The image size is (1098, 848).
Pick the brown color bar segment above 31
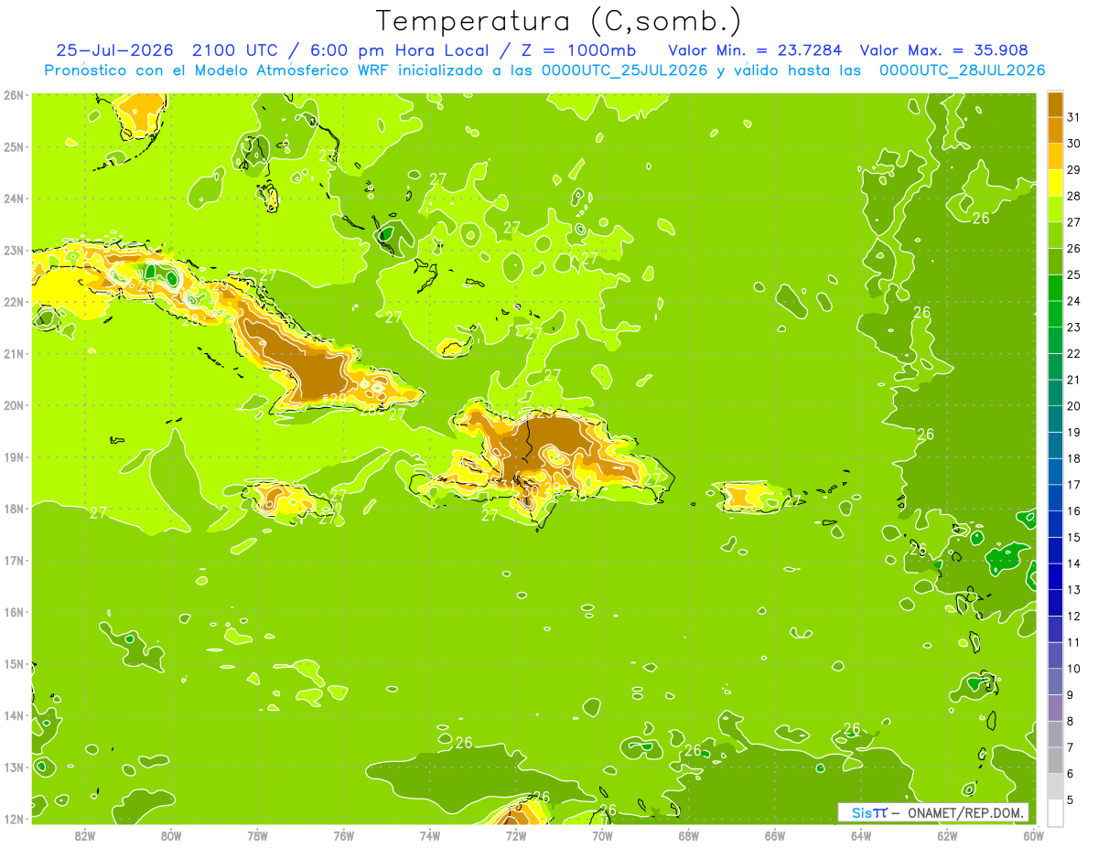pyautogui.click(x=1055, y=104)
